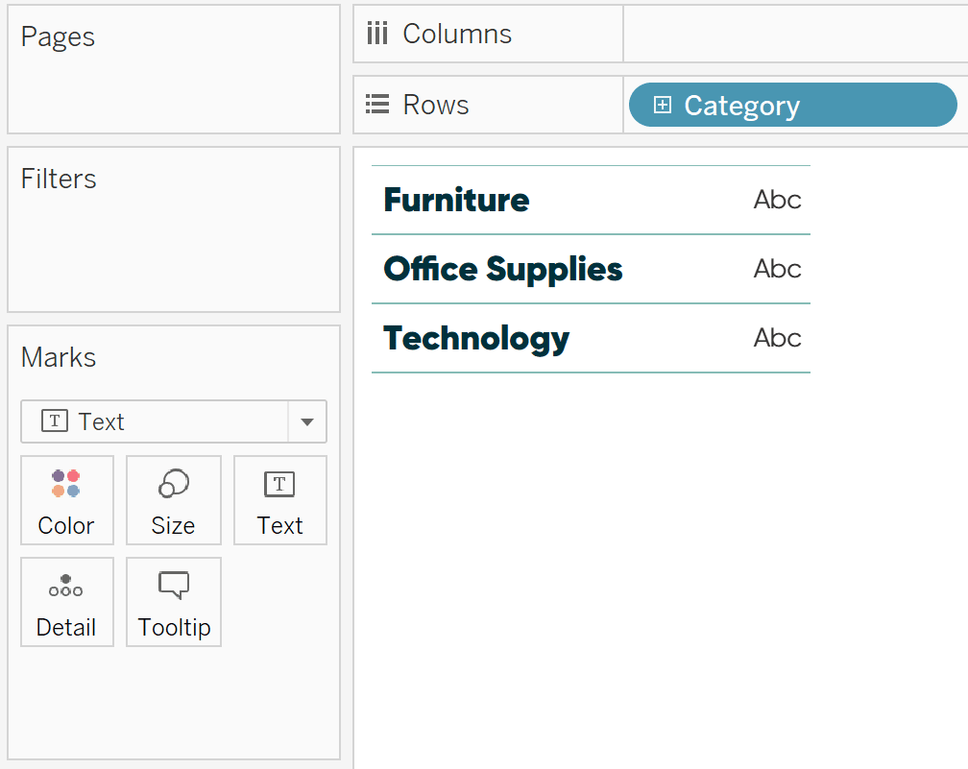Expand the Category pill plus icon

tap(662, 105)
